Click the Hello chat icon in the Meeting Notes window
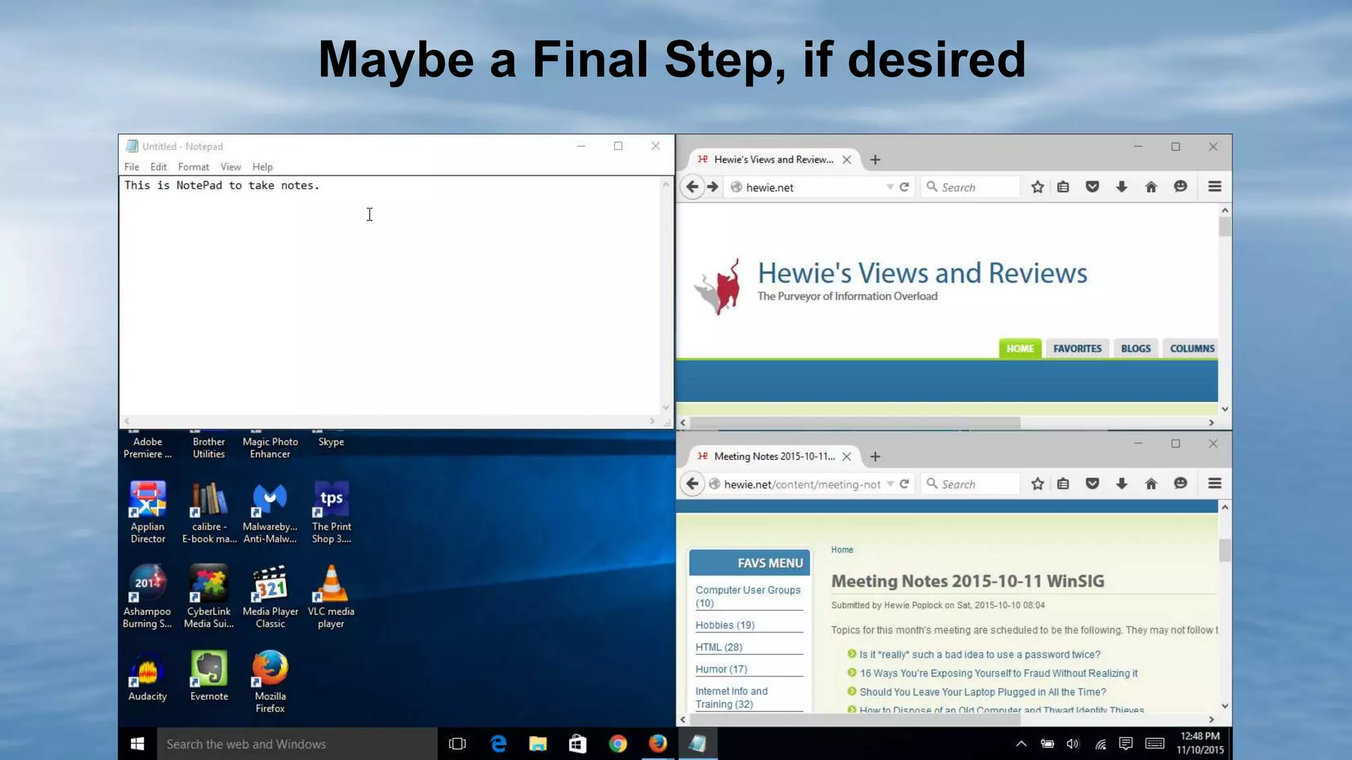Viewport: 1352px width, 760px height. pos(1181,484)
